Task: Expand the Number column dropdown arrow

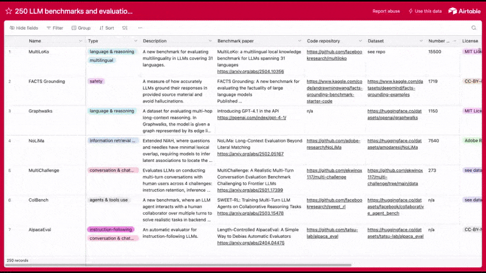Action: (x=454, y=41)
